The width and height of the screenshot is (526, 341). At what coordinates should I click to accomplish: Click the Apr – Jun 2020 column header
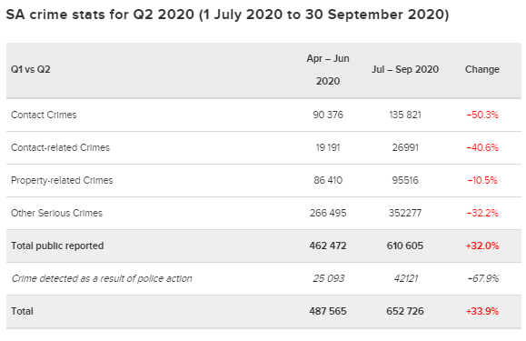pyautogui.click(x=328, y=70)
